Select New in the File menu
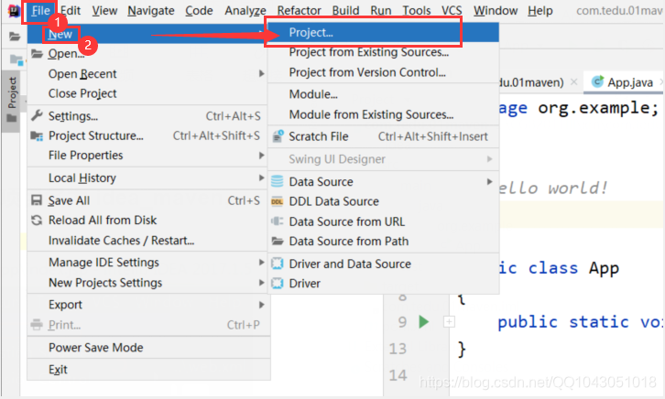Viewport: 665px width, 399px height. 147,34
